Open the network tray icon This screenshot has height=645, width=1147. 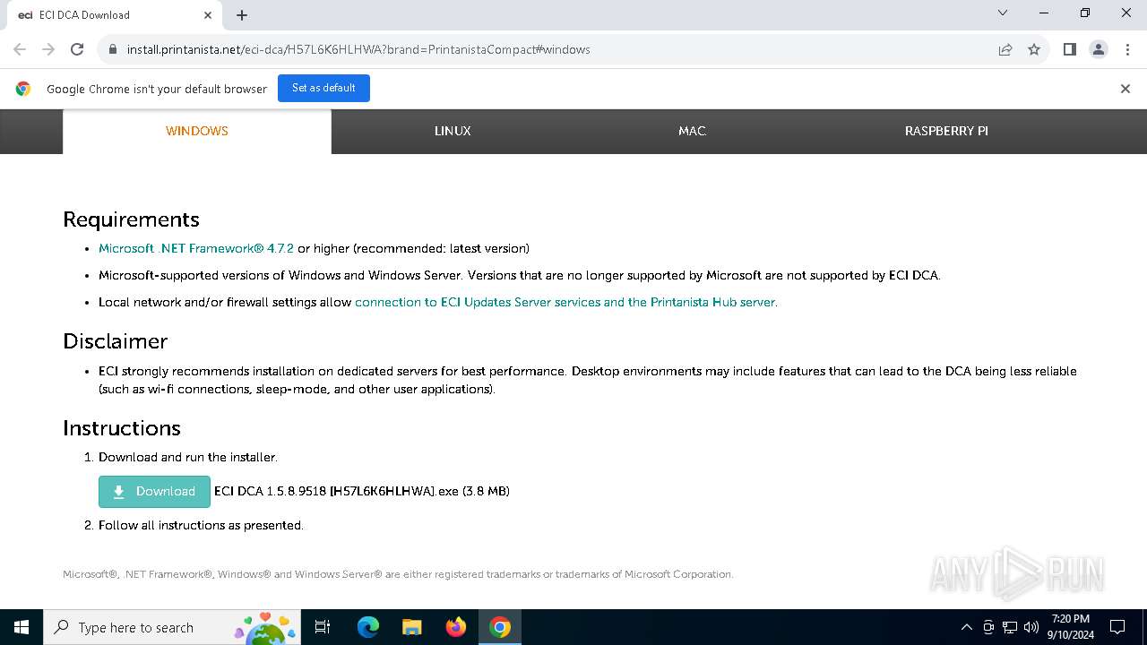[1010, 627]
